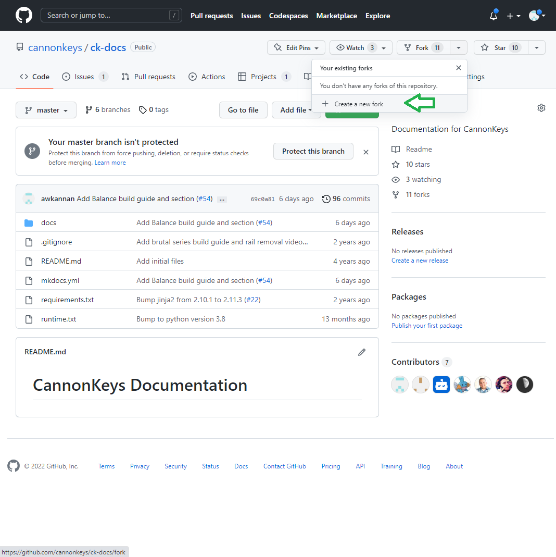556x557 pixels.
Task: Open the Edit Pins dropdown
Action: pos(296,47)
